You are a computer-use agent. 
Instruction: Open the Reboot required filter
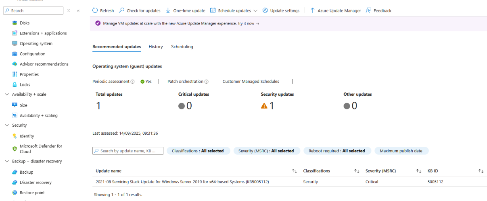click(337, 151)
